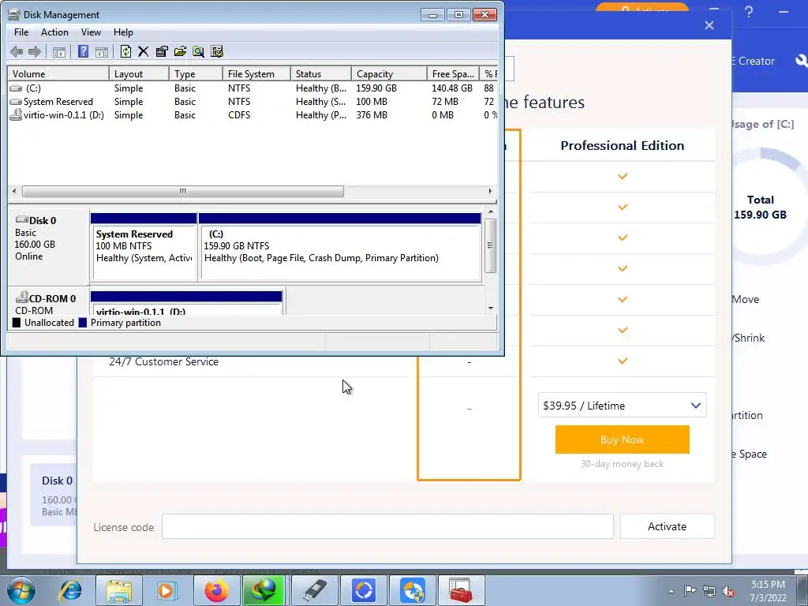Click the horizontal scrollbar thumb in volume list
This screenshot has width=808, height=606.
[x=183, y=191]
